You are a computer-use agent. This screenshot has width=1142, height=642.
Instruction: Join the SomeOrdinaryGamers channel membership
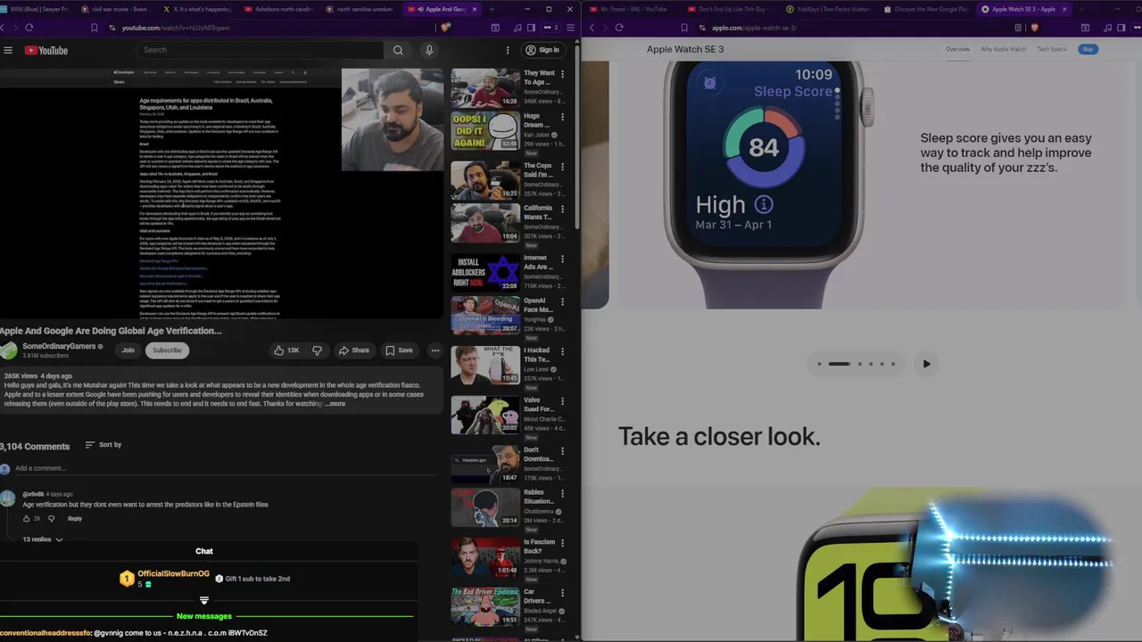128,350
